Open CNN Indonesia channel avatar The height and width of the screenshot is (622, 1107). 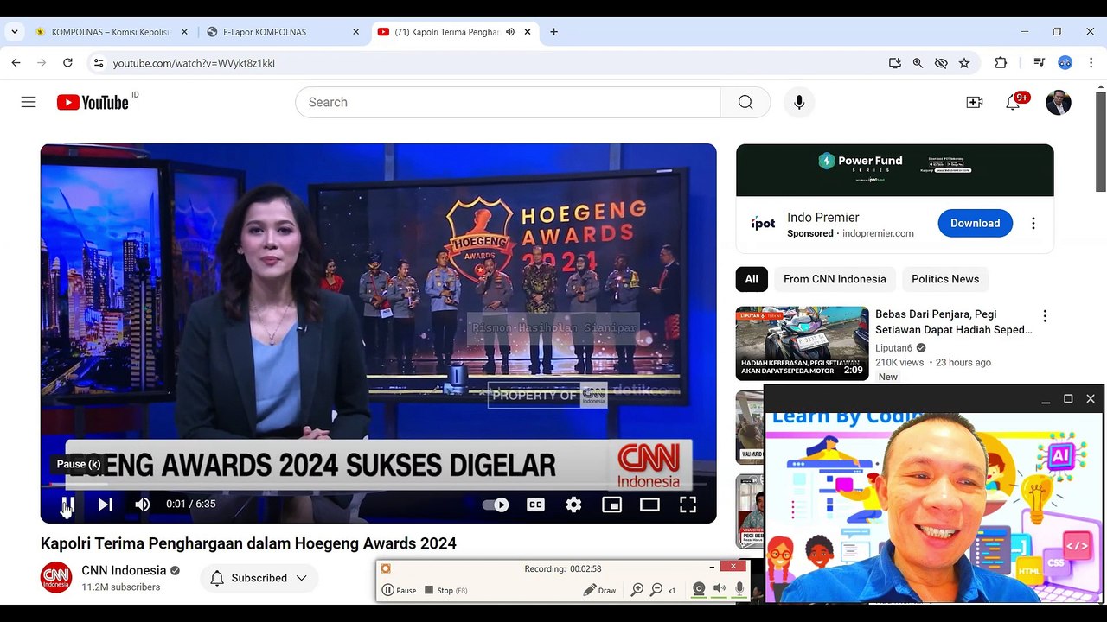[56, 577]
